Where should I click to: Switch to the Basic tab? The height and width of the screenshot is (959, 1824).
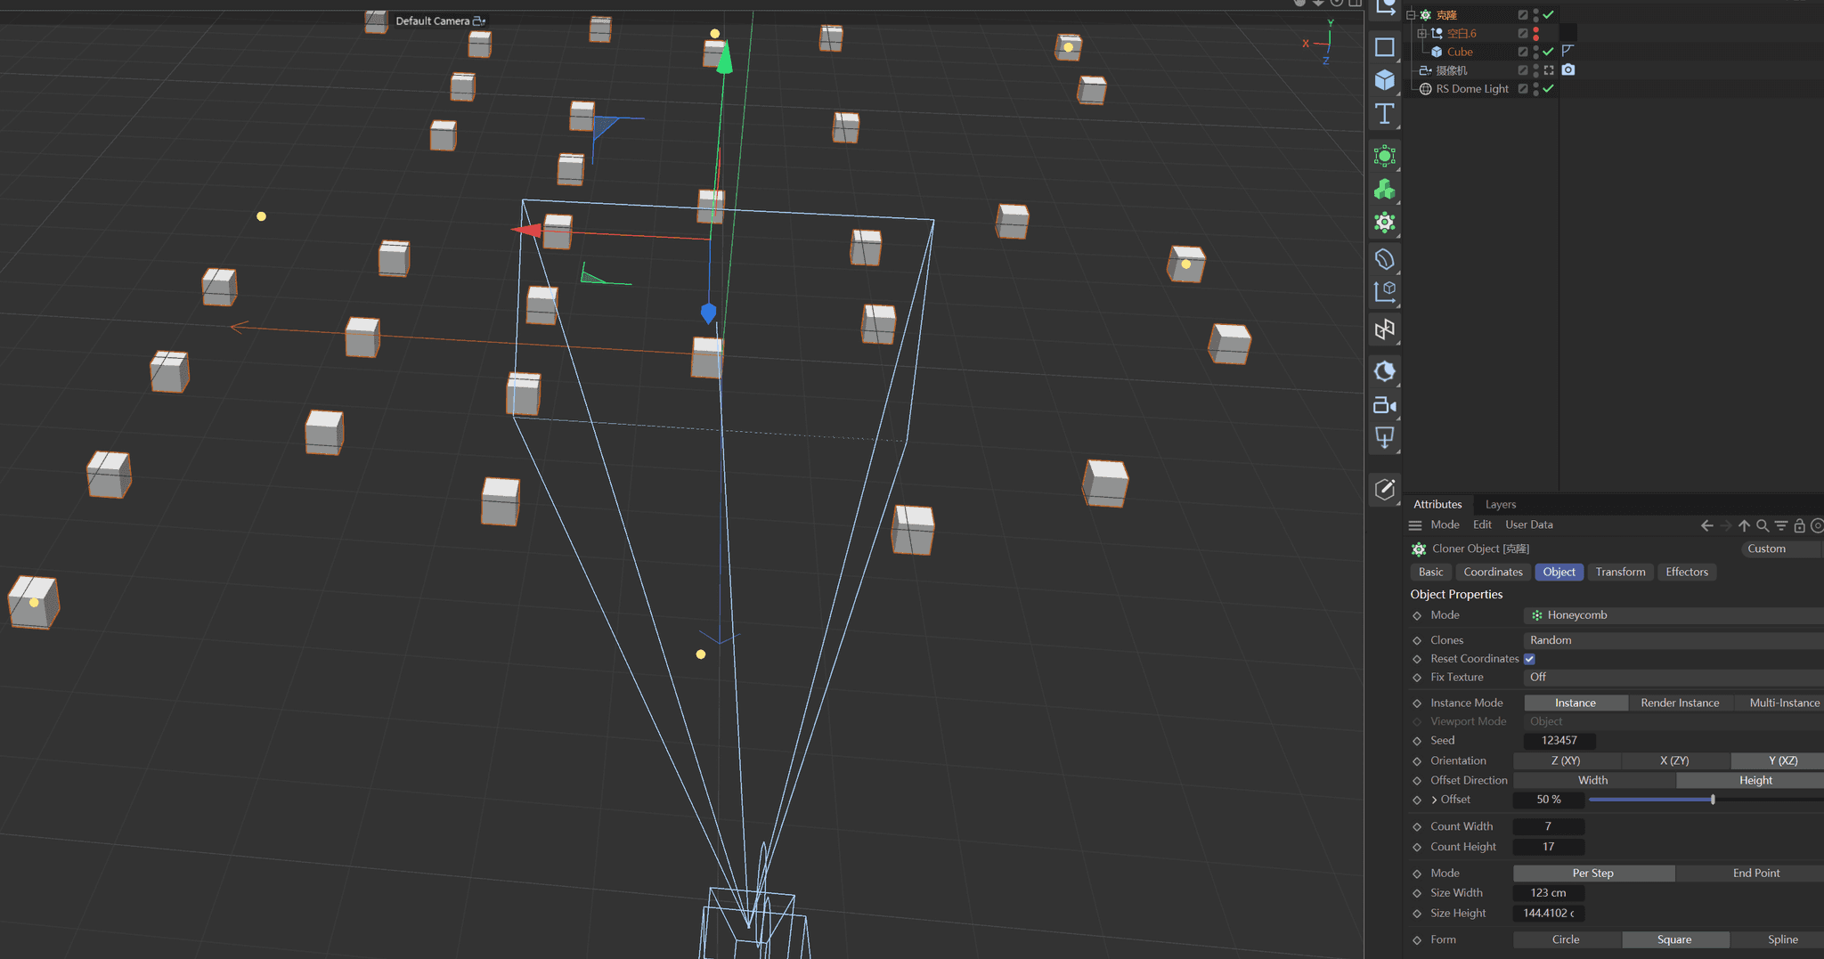[1430, 572]
